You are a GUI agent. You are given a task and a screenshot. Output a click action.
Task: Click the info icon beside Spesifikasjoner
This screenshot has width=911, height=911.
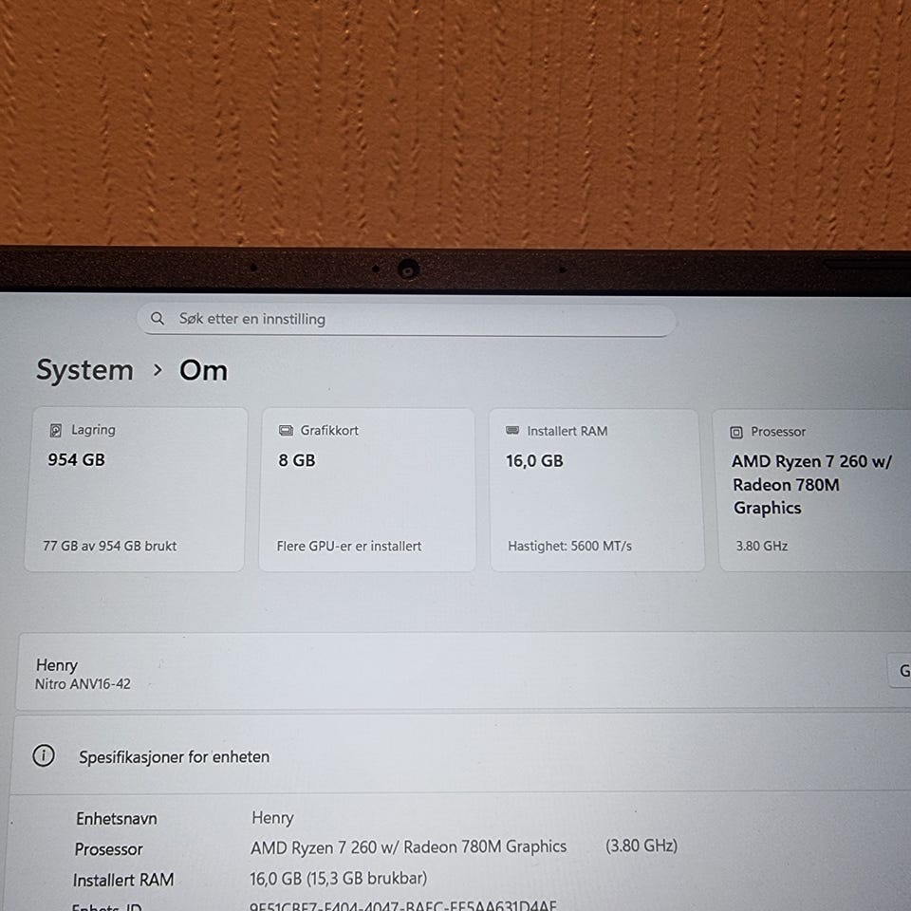point(44,756)
